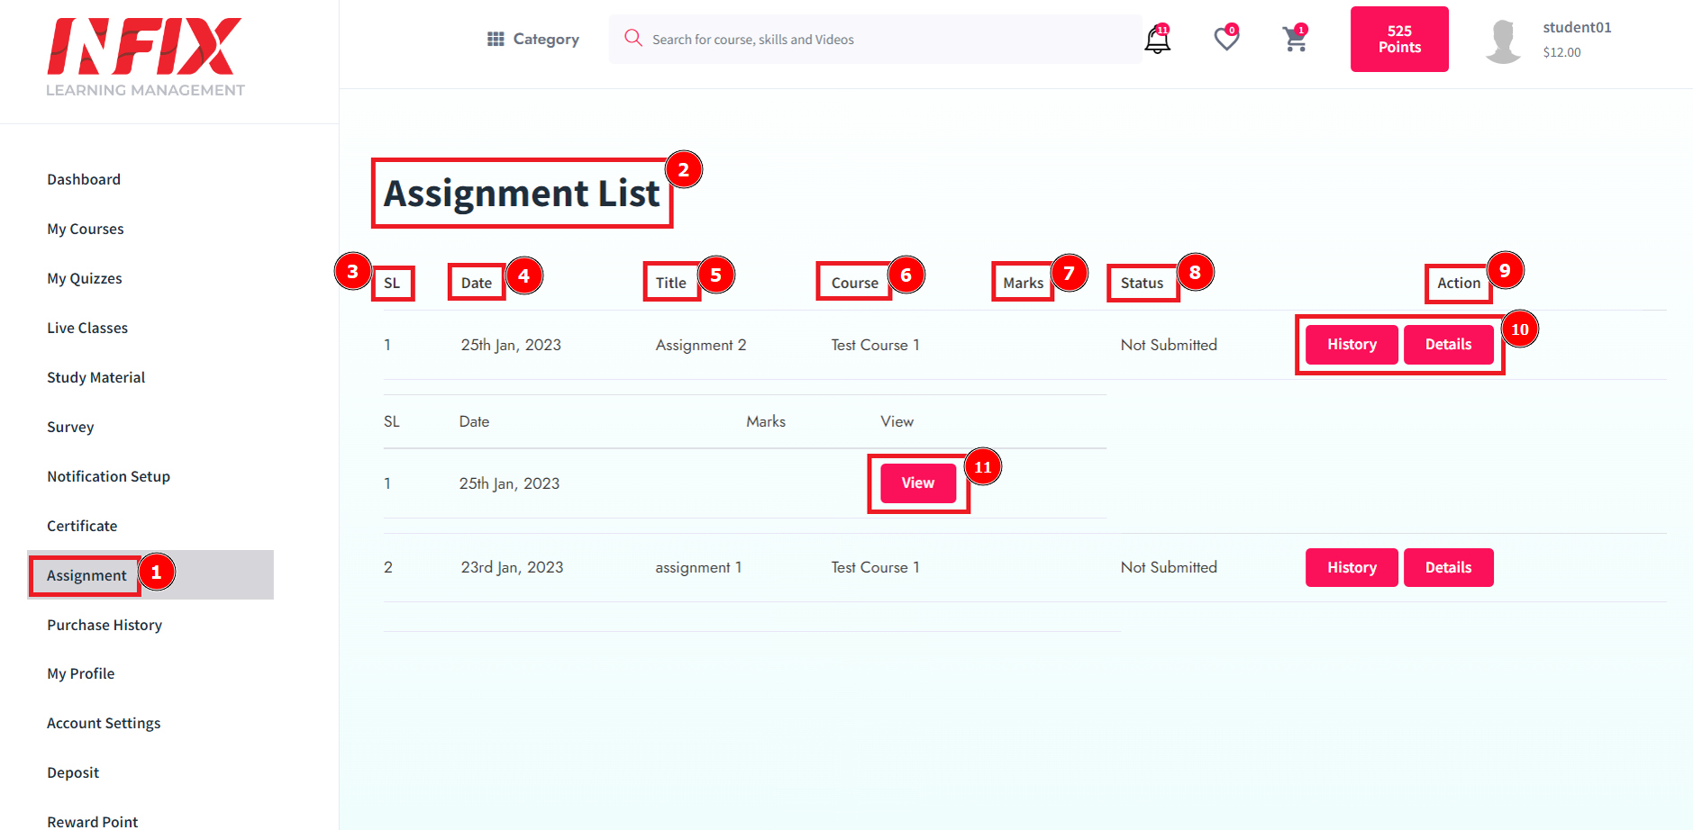Viewport: 1693px width, 830px height.
Task: Open the Certificate page
Action: point(81,526)
